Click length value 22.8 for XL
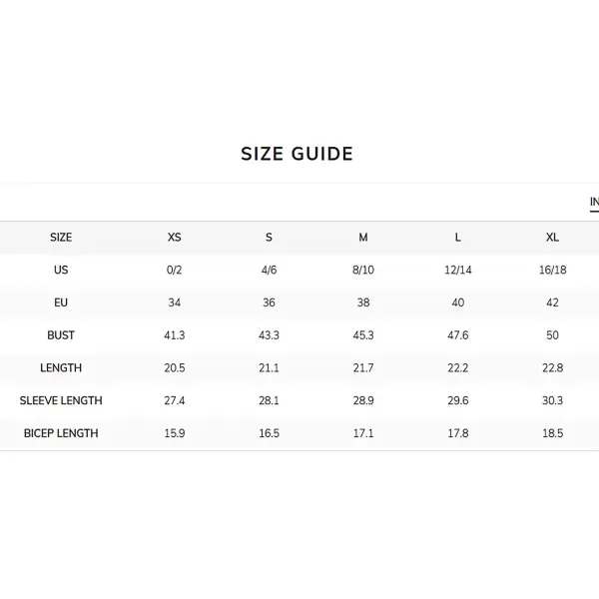 pos(552,367)
